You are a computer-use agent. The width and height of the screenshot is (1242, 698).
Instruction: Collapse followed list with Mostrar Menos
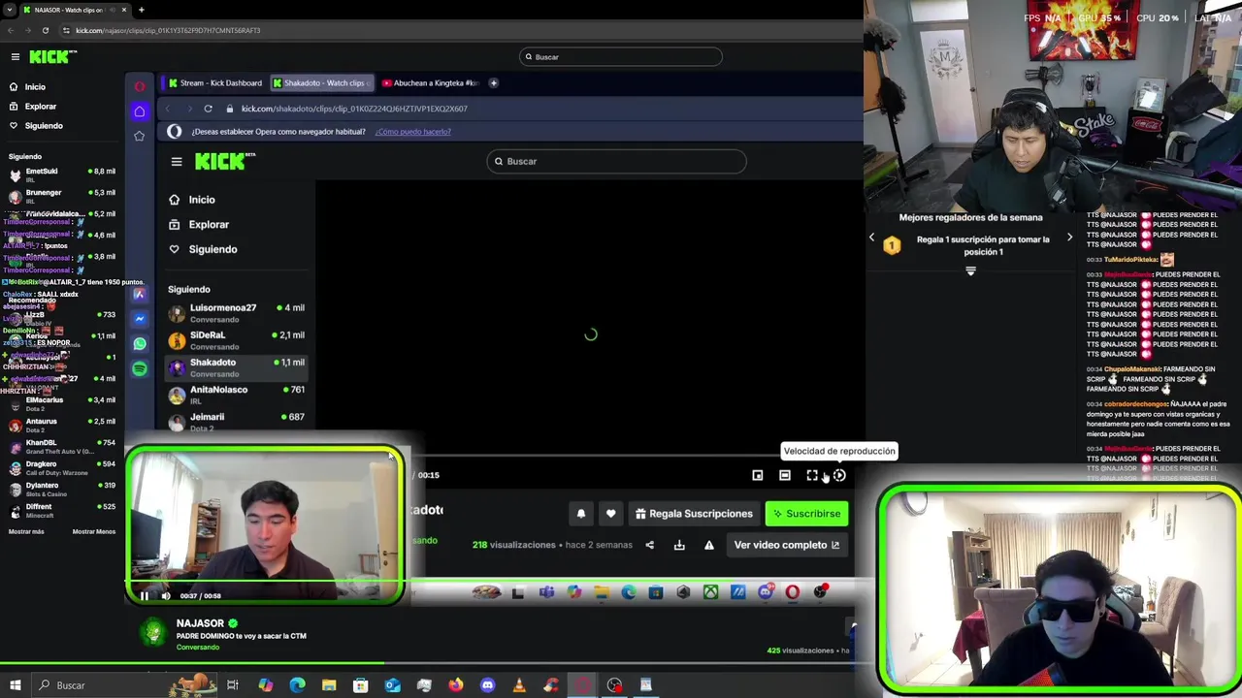94,531
